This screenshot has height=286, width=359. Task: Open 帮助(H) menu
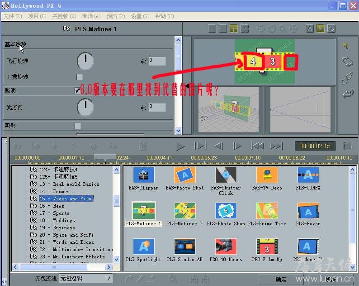tap(165, 16)
